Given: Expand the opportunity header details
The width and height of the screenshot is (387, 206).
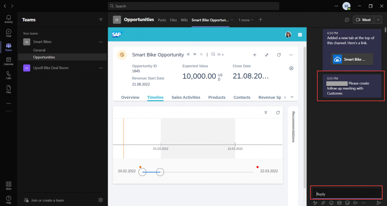Looking at the screenshot, I should [291, 68].
